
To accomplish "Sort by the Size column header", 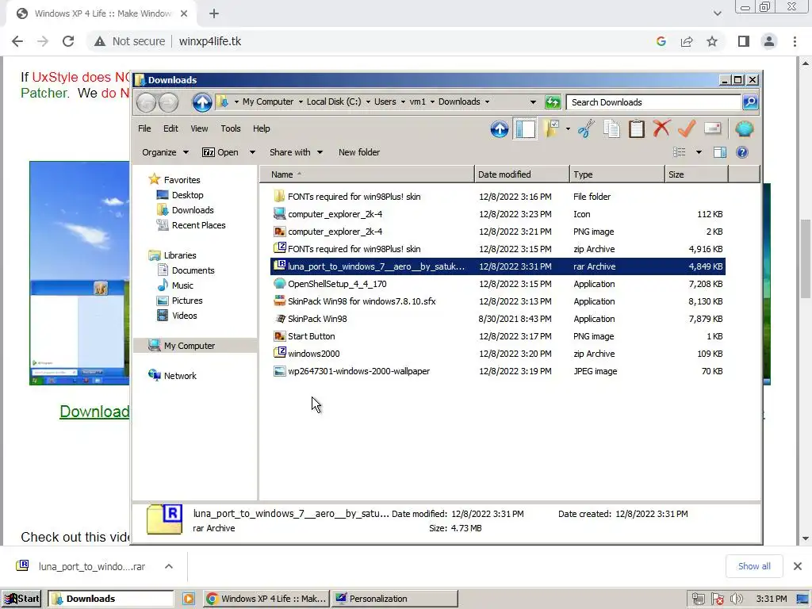I will (x=696, y=174).
